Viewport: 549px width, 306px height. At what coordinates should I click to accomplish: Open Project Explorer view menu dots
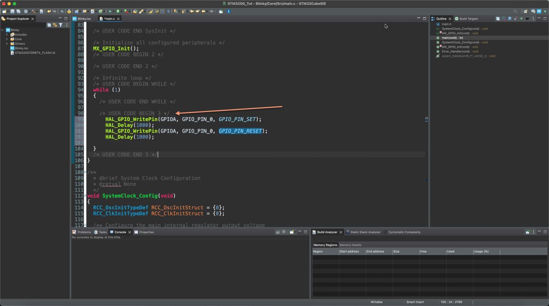tap(66, 25)
